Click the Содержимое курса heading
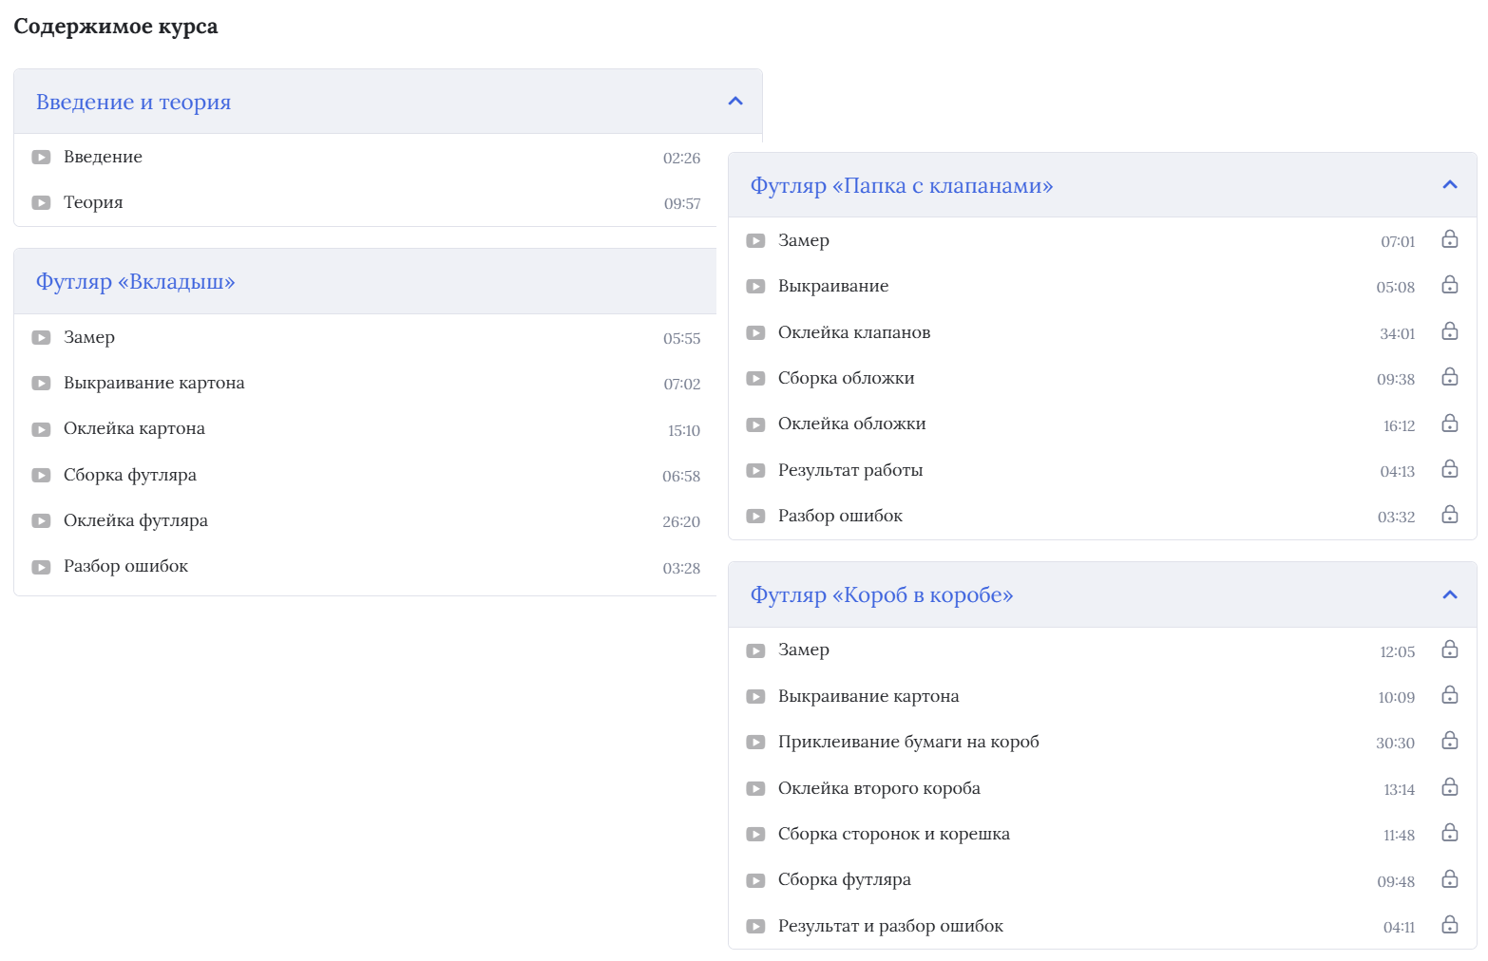Screen dimensions: 1488x961 116,27
